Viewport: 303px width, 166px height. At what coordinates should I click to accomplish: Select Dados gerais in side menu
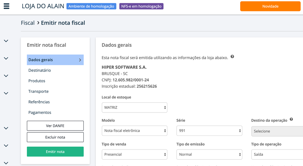click(55, 60)
